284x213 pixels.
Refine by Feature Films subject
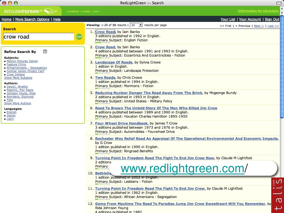[x=16, y=64]
